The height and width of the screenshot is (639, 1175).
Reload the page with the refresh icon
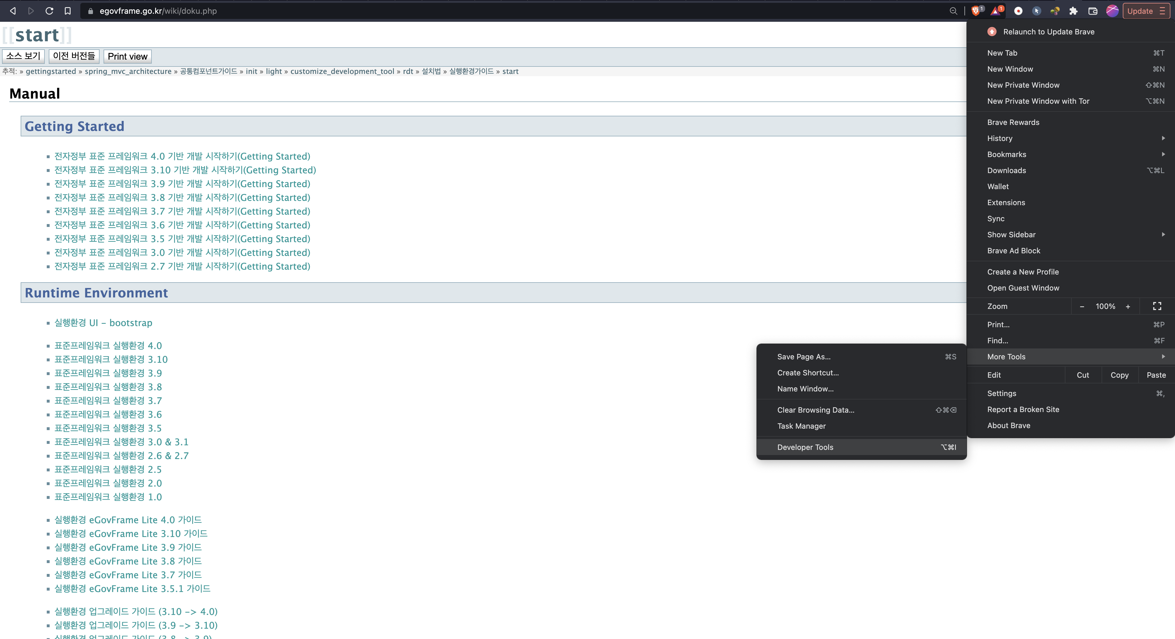pyautogui.click(x=49, y=11)
